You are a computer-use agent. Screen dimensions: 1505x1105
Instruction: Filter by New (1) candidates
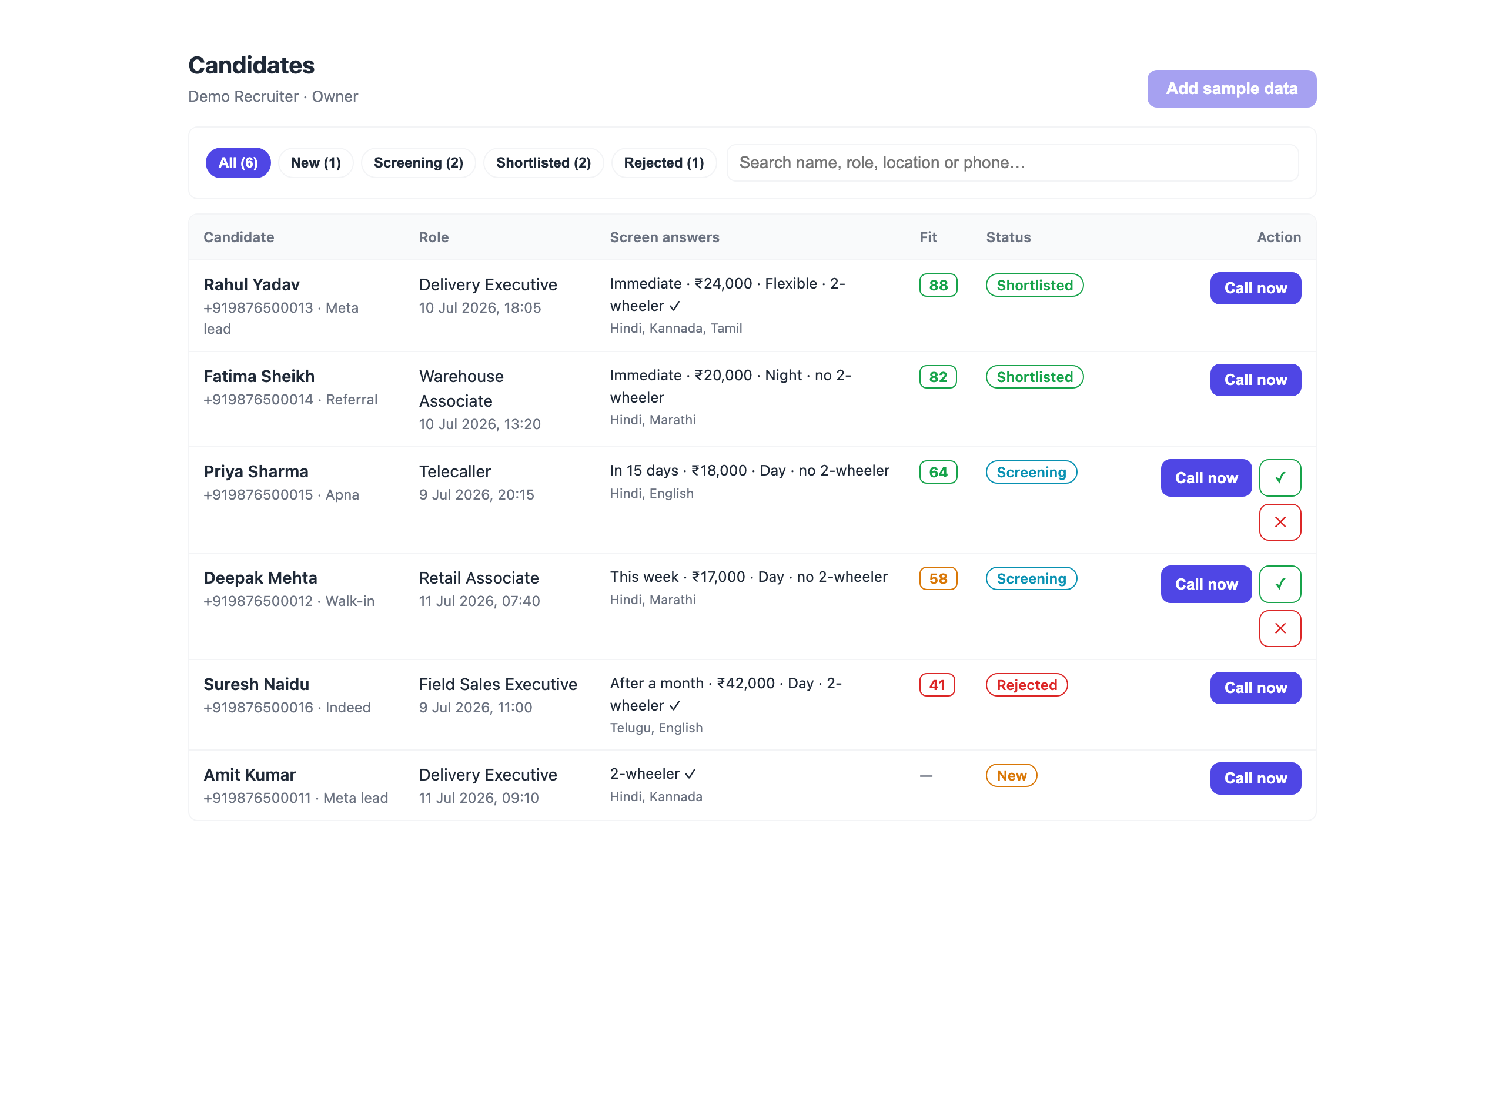tap(316, 163)
